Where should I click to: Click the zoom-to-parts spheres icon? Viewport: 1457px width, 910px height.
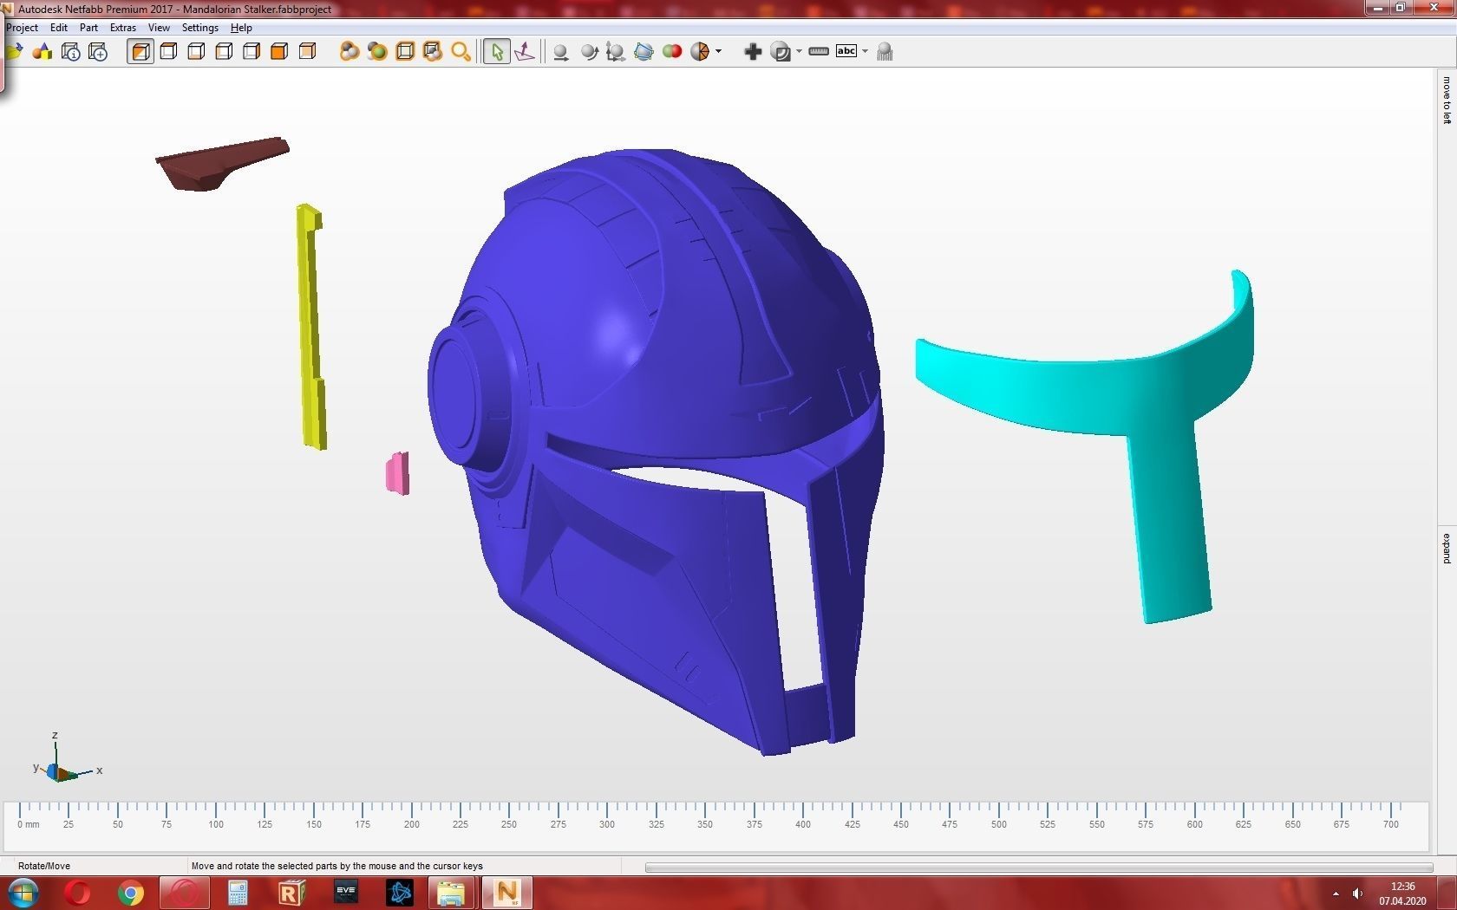coord(350,52)
